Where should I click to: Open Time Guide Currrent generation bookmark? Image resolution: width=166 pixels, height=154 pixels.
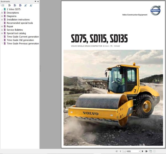coord(23,37)
